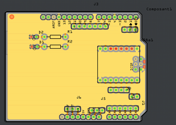Click the ICSP header label
This screenshot has width=176, height=125.
coord(131,66)
